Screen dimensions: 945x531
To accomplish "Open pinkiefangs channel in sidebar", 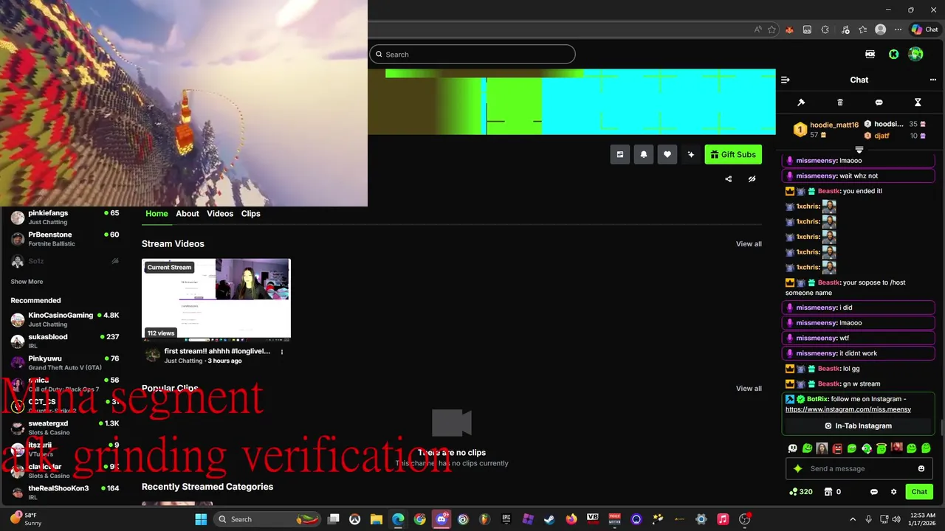I will pos(65,217).
